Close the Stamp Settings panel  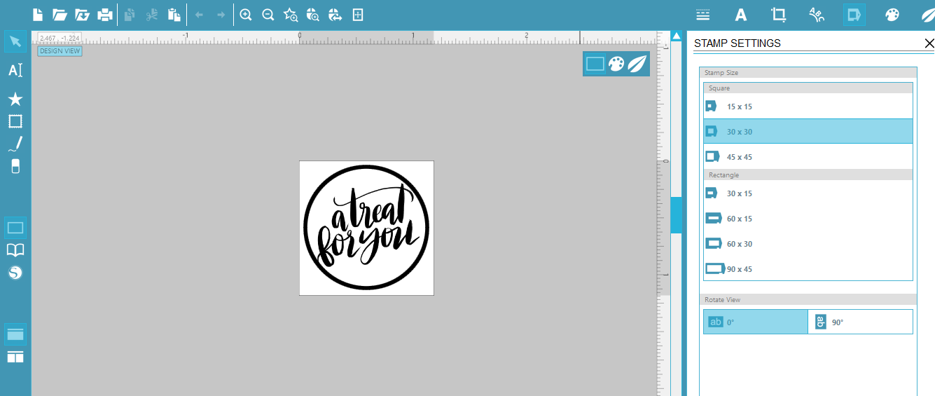pyautogui.click(x=929, y=43)
